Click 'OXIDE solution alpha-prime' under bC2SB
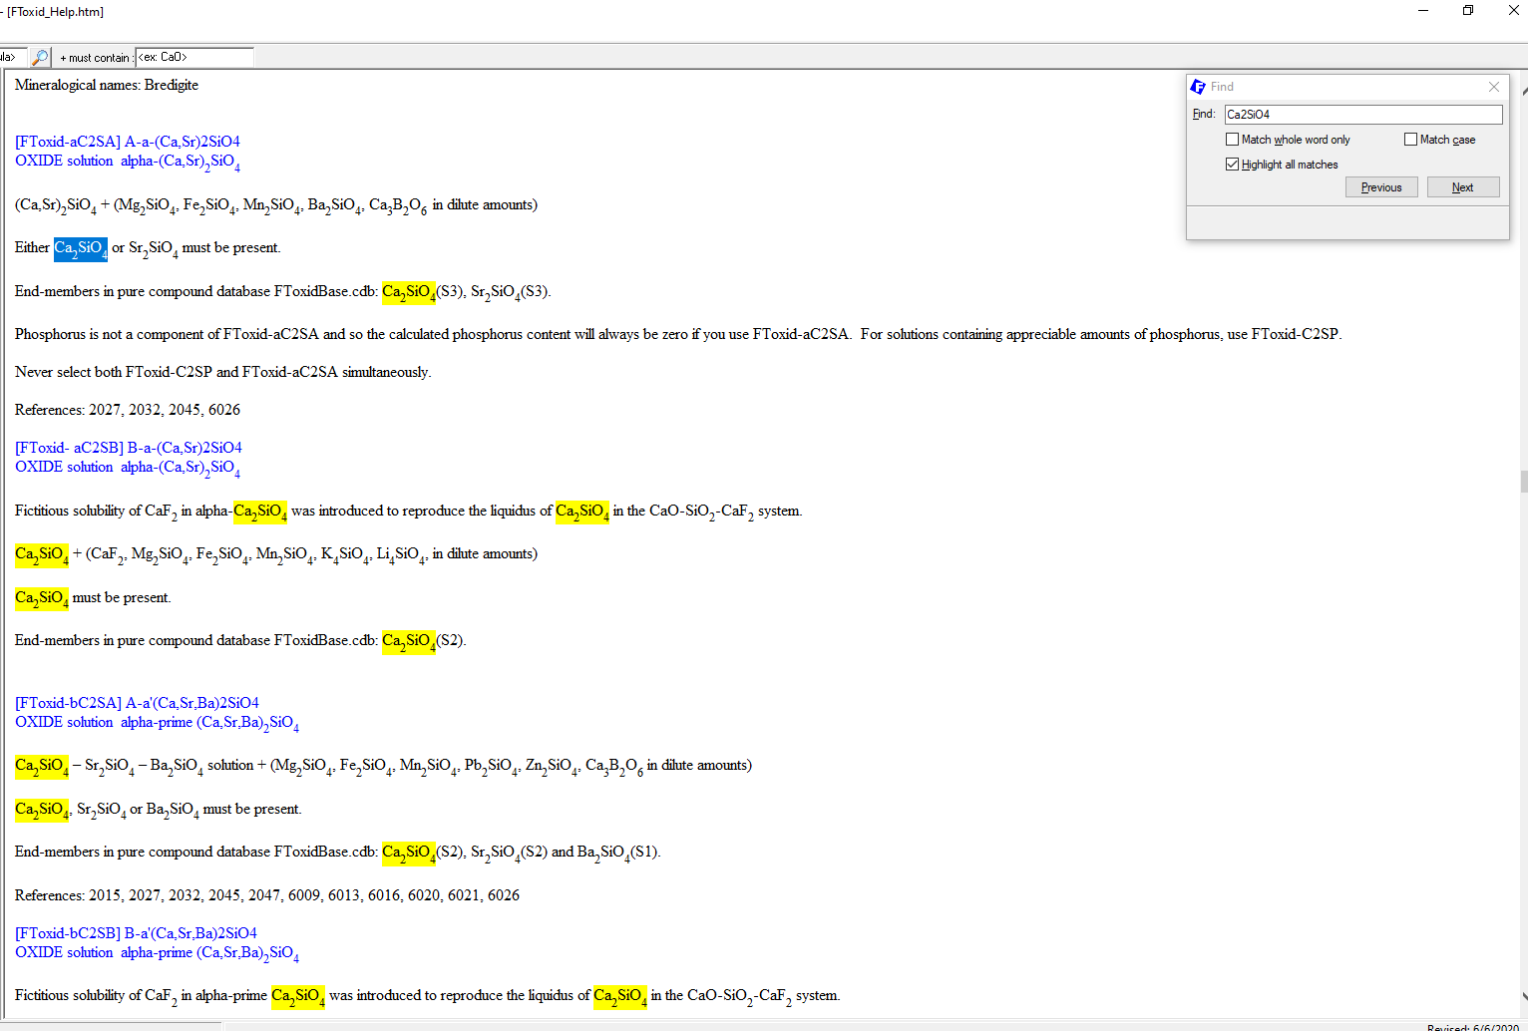 click(157, 953)
